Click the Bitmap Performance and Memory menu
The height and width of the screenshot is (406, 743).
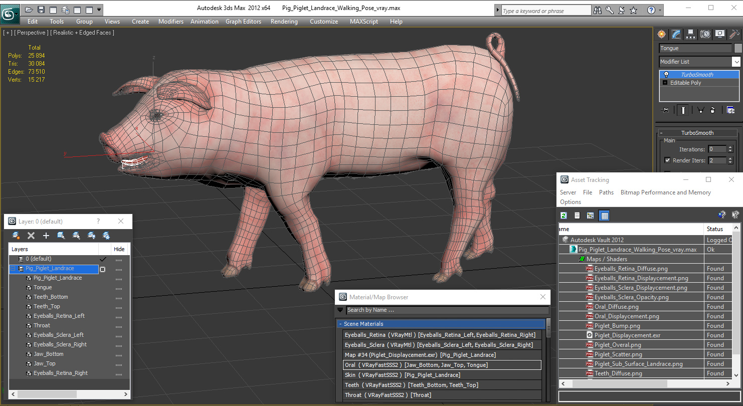[666, 192]
